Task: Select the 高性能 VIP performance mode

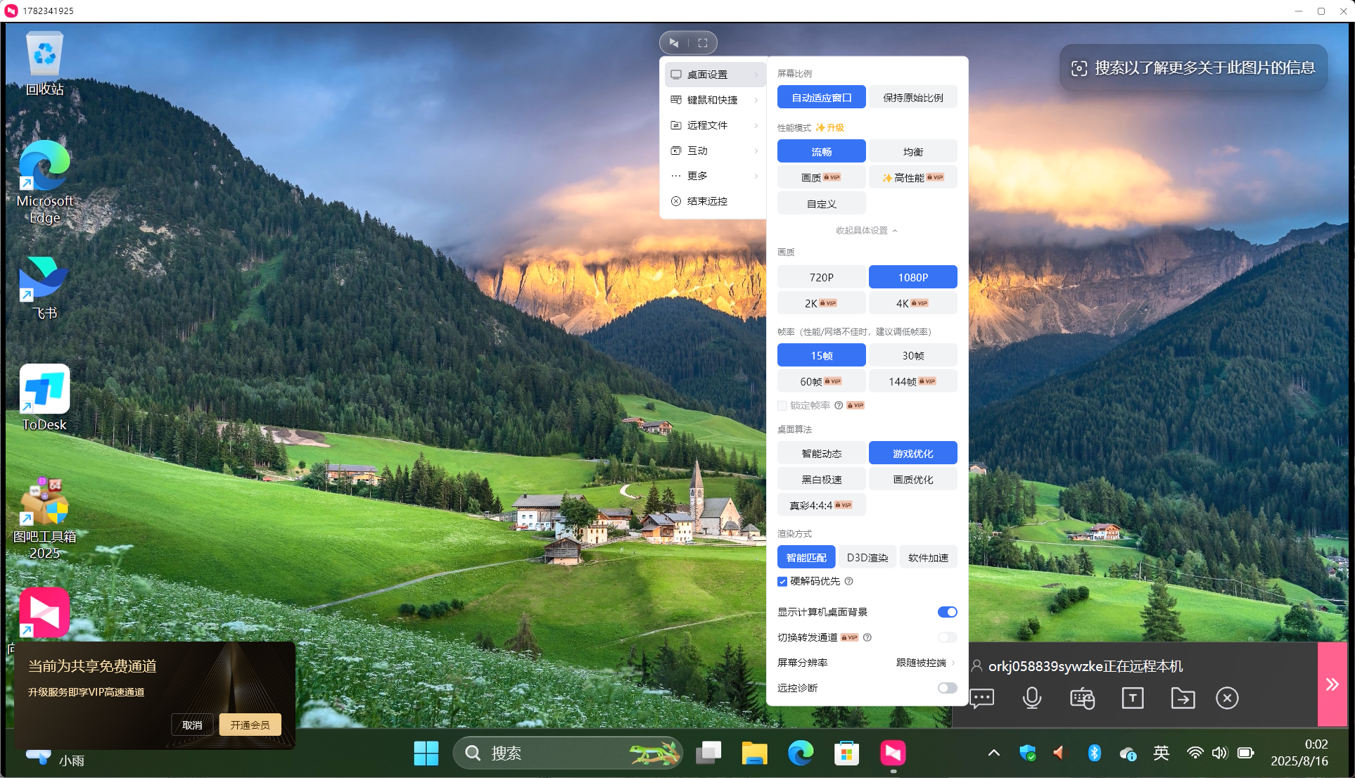Action: click(912, 177)
